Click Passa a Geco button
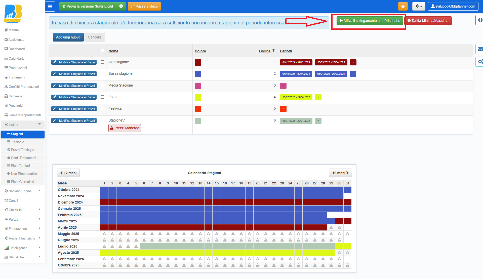This screenshot has height=279, width=483. pyautogui.click(x=144, y=6)
